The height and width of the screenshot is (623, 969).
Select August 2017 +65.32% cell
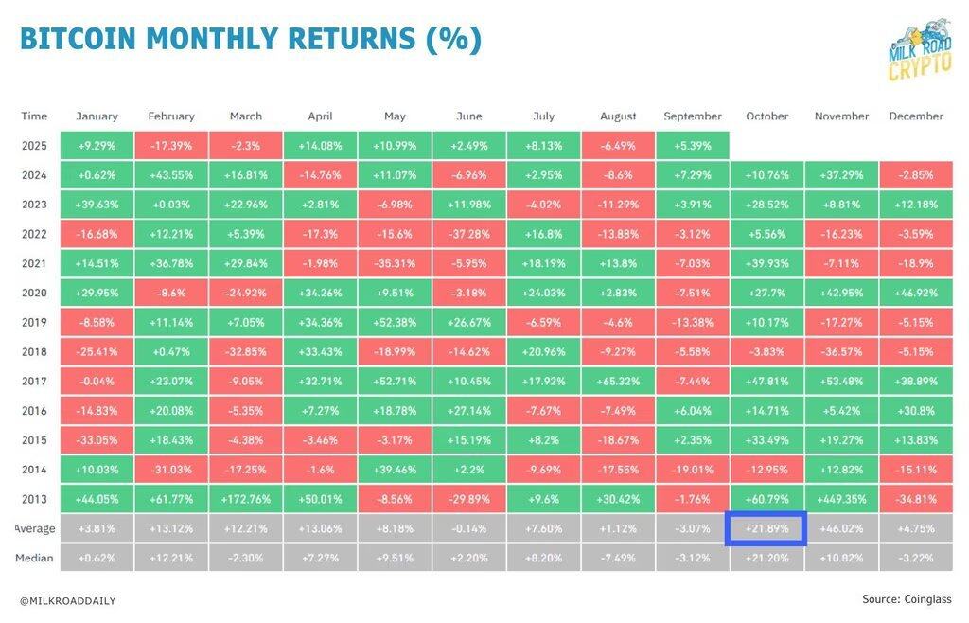coord(618,382)
